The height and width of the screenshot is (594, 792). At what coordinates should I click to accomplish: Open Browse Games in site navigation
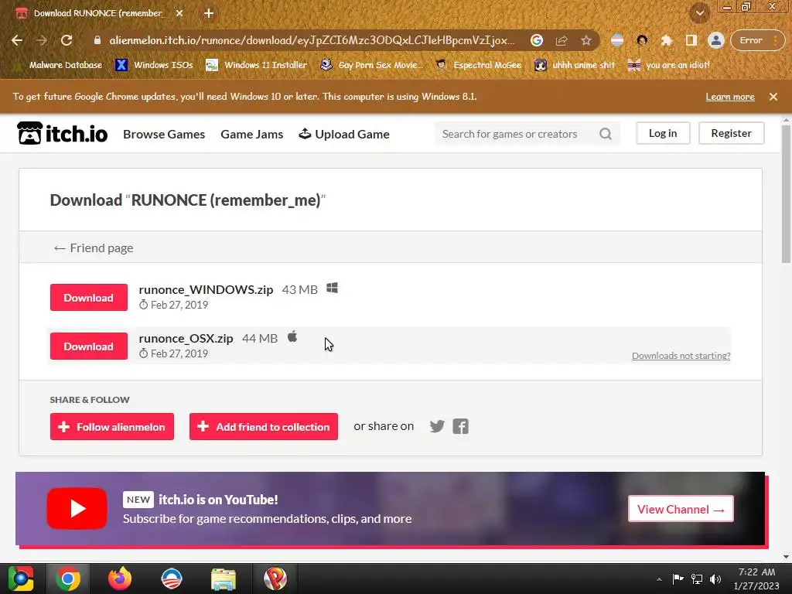point(164,134)
